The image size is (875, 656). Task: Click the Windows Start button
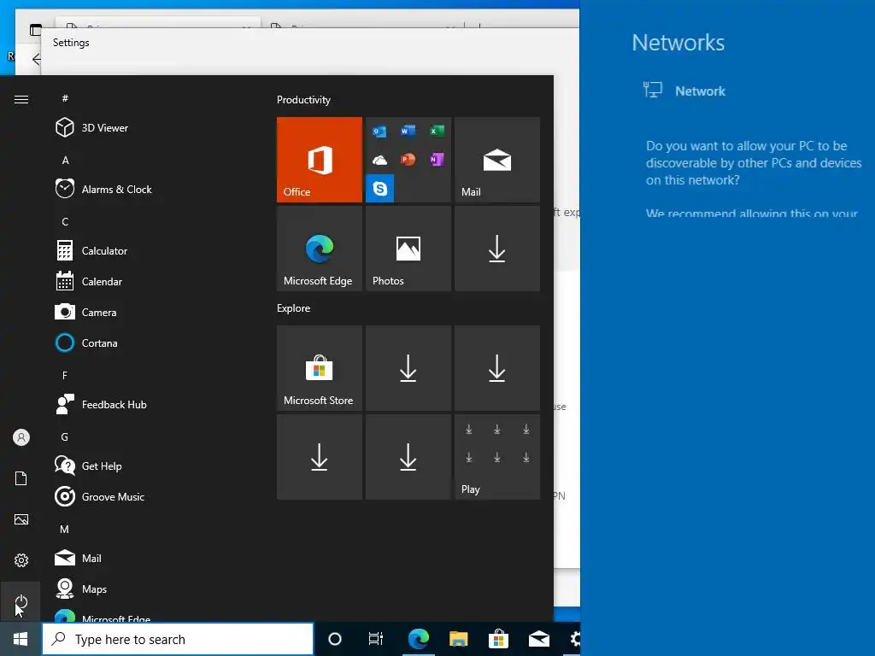21,639
